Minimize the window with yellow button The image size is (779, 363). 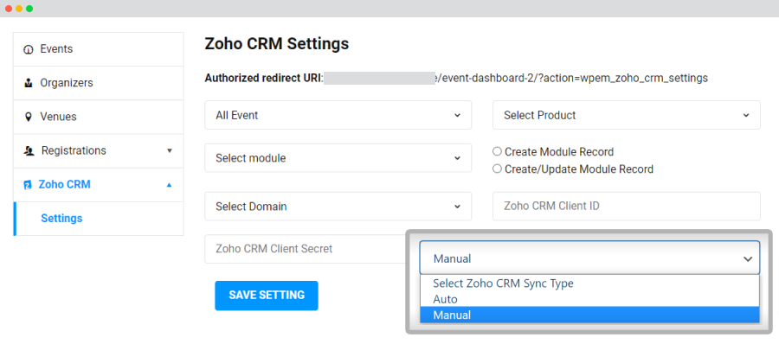pos(19,9)
